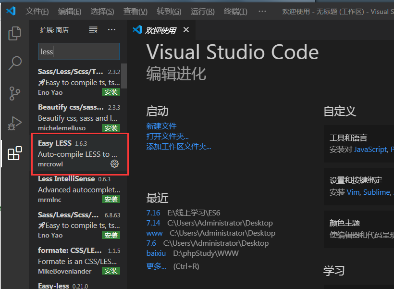Click 更多... recent items link
The height and width of the screenshot is (289, 394).
156,266
